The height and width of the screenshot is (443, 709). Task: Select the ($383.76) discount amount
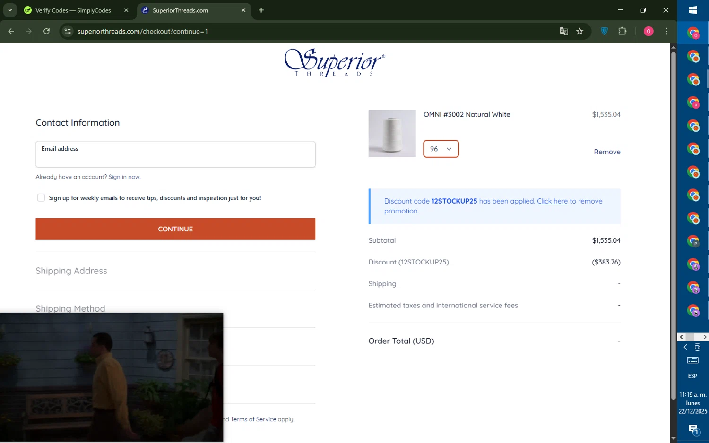coord(606,262)
